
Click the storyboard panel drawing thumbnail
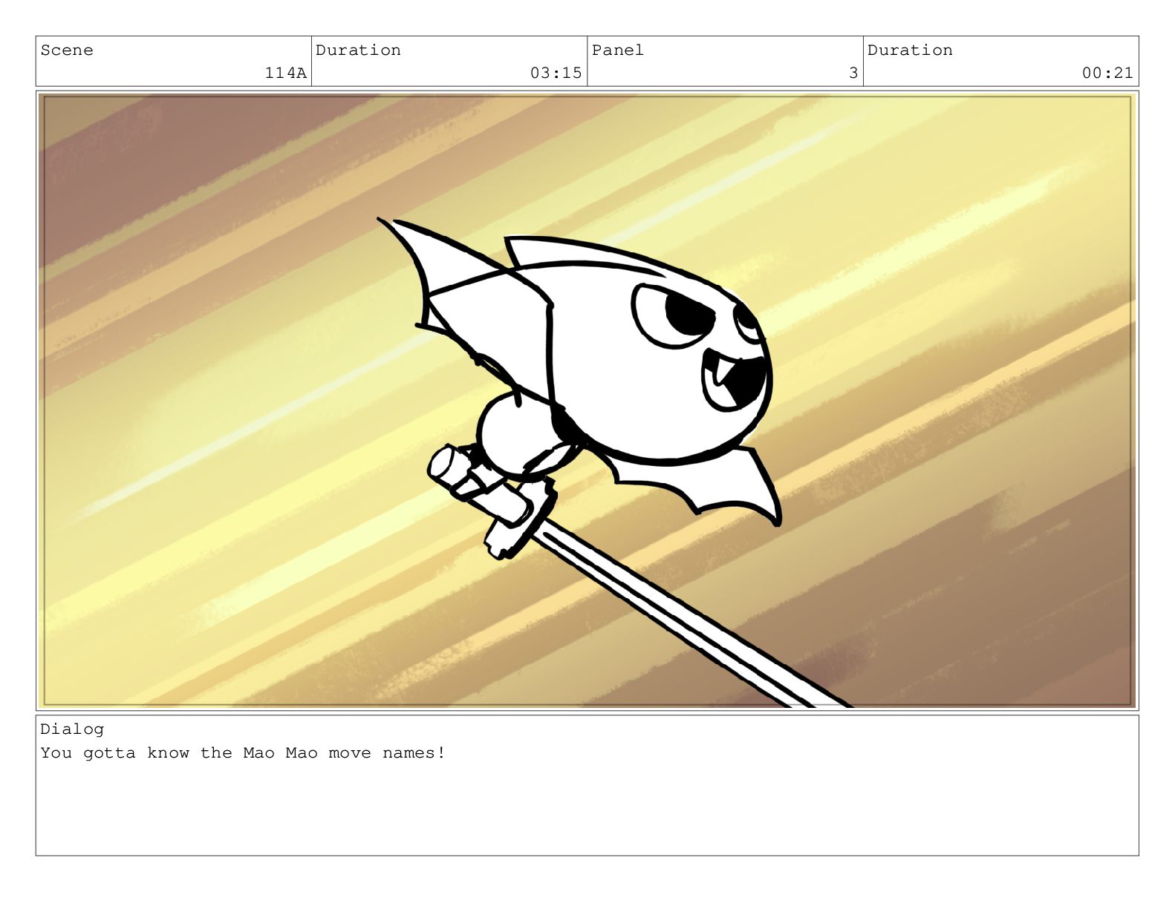coord(587,401)
